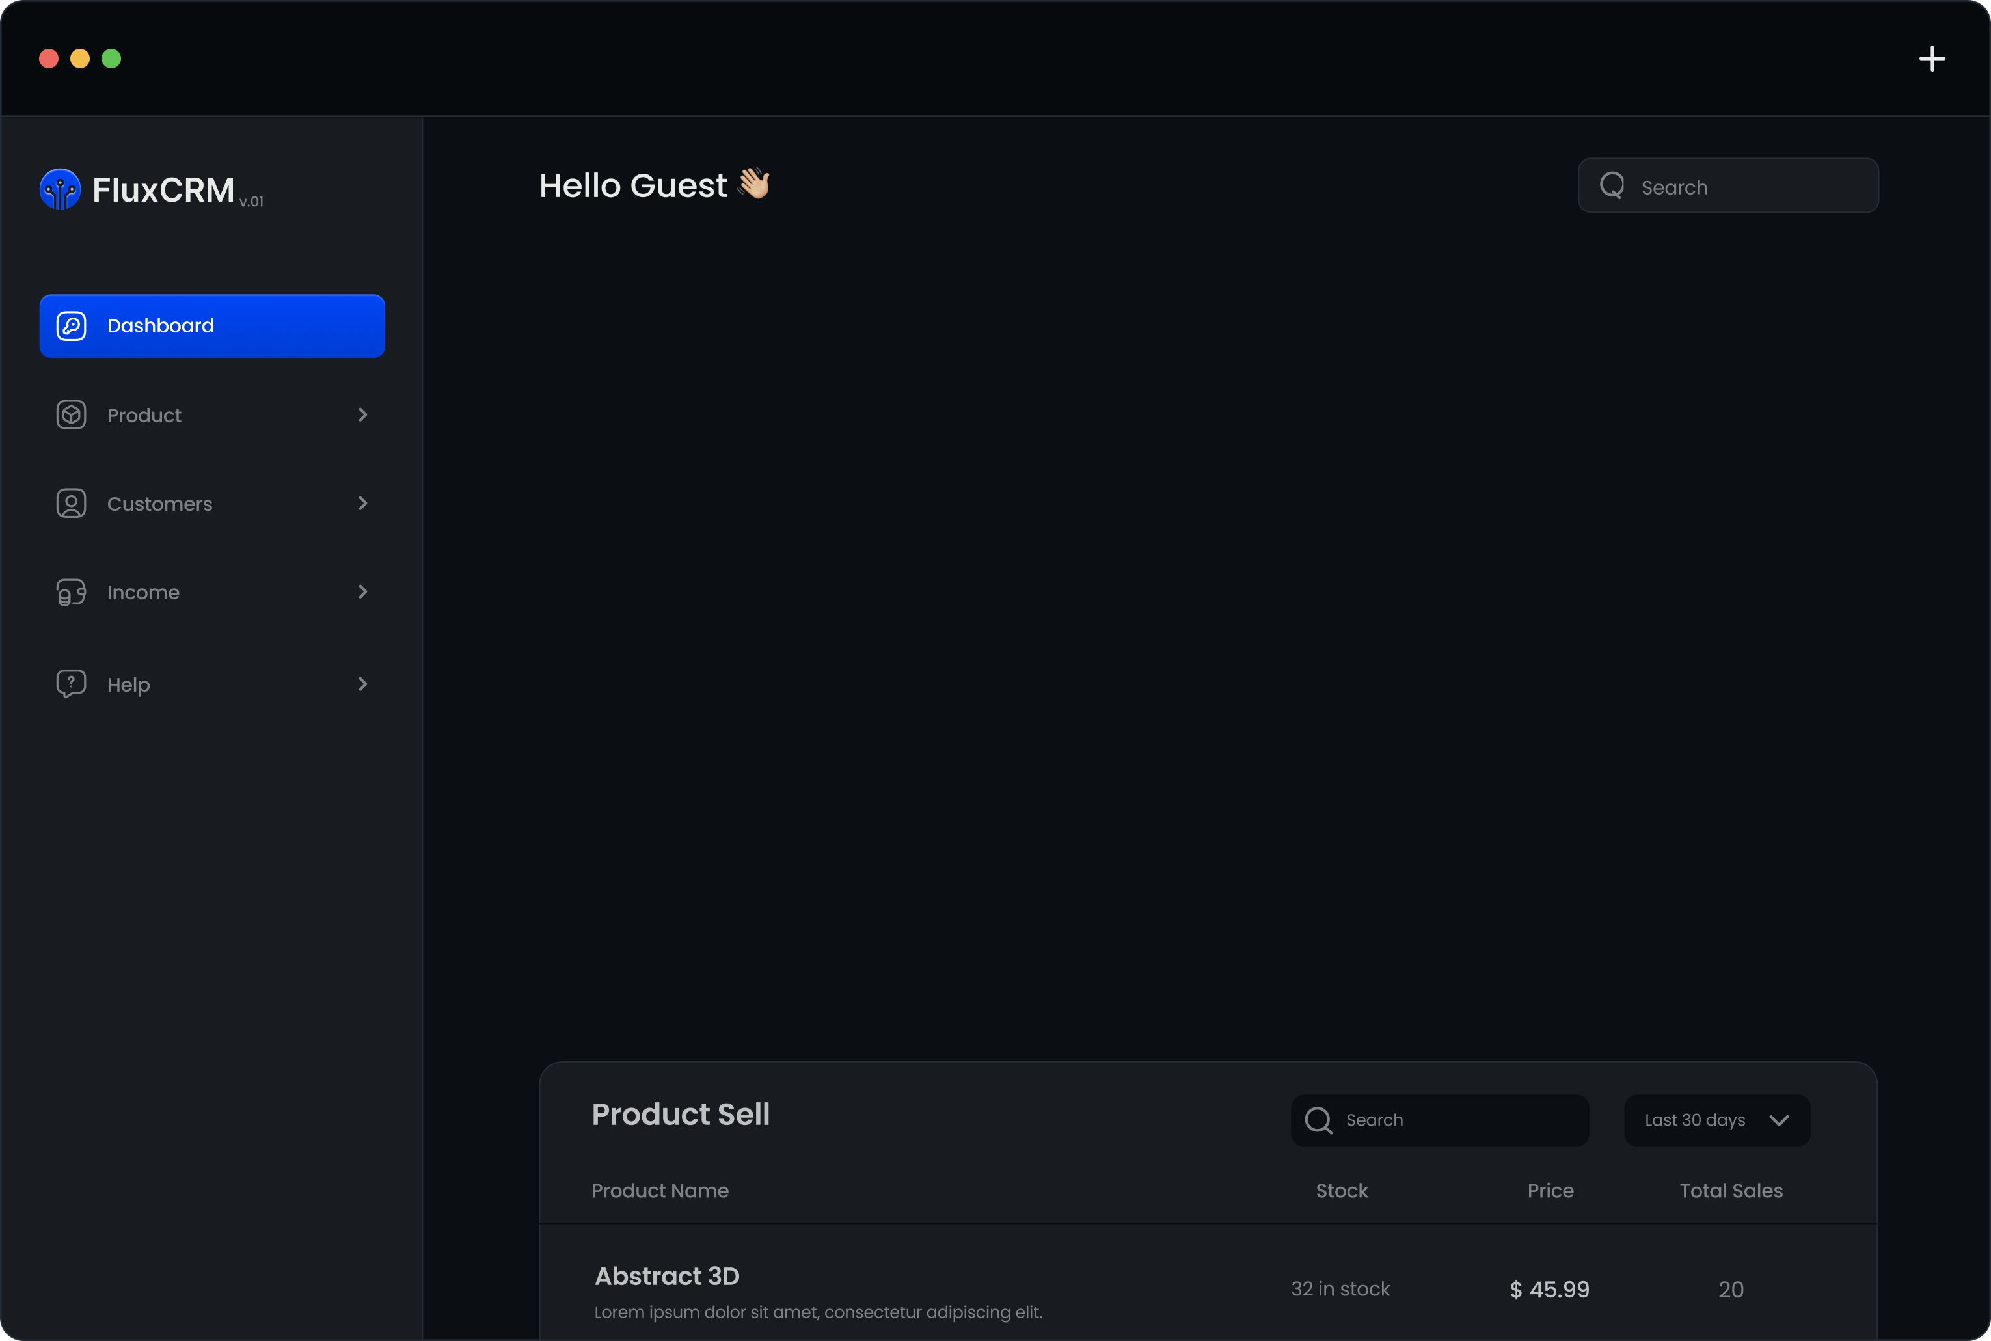Click the plus icon in title bar
Image resolution: width=1991 pixels, height=1341 pixels.
[x=1931, y=59]
